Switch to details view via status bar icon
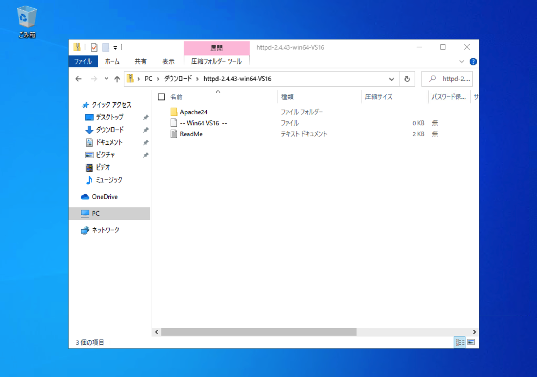Screen dimensions: 537x377 (x=459, y=342)
